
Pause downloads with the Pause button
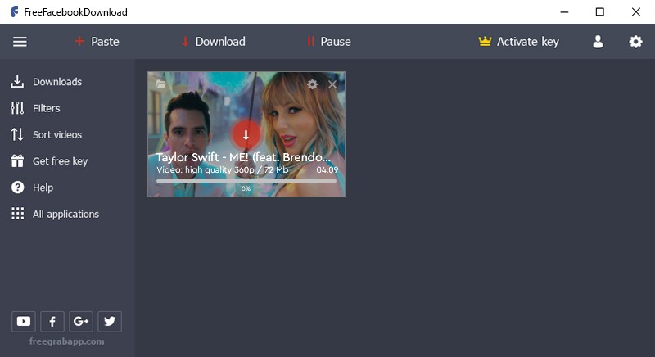tap(329, 42)
